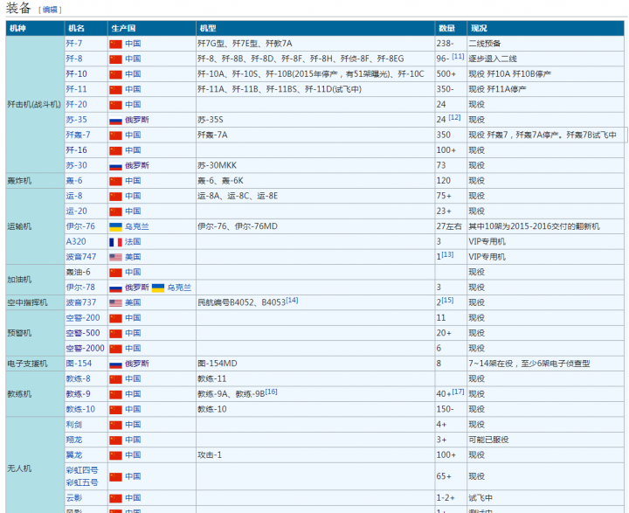629x513 pixels.
Task: Click the US flag in 波音737 row
Action: coord(115,303)
